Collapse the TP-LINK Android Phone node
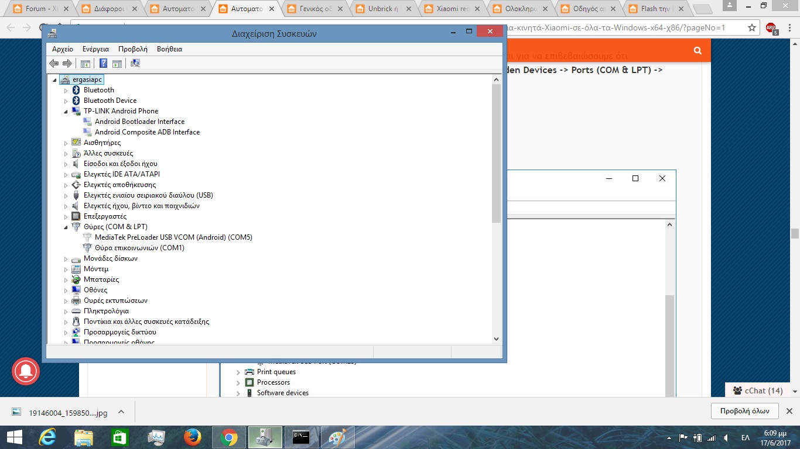Screen dimensions: 800x449 pyautogui.click(x=66, y=111)
